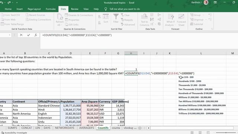Switch to vlookup sheet tab
This screenshot has height=134, width=238.
tap(128, 128)
